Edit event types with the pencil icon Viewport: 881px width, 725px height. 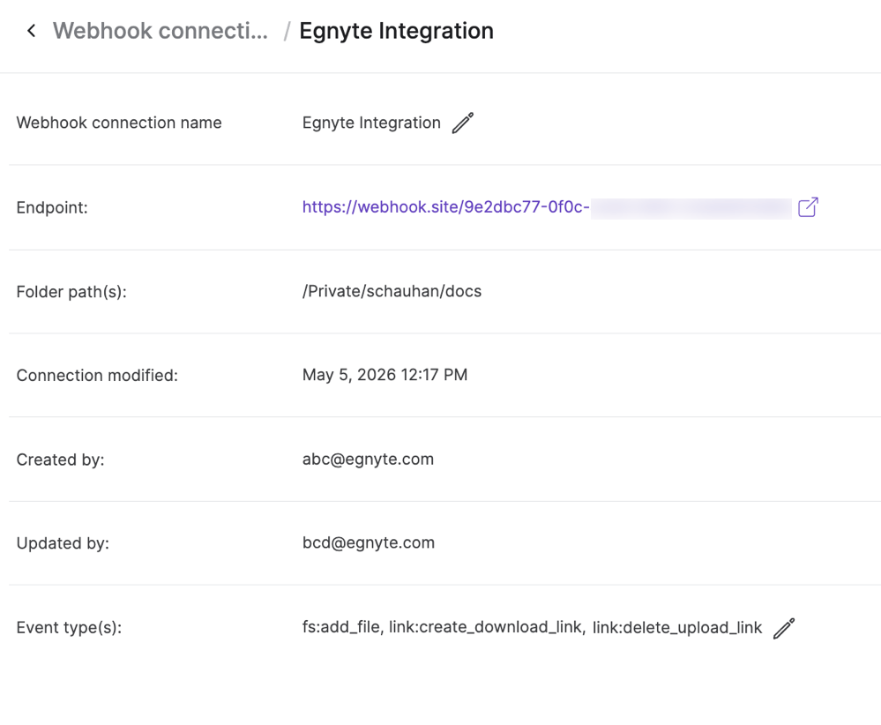(784, 628)
